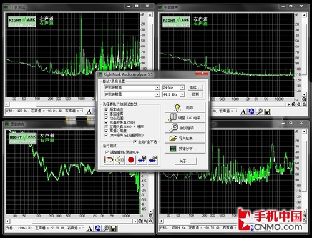
Task: Click the 关于... about button
Action: pos(185,161)
